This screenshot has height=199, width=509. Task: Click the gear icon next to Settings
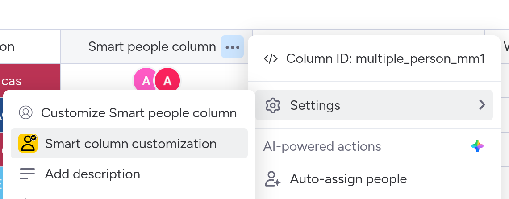[272, 105]
